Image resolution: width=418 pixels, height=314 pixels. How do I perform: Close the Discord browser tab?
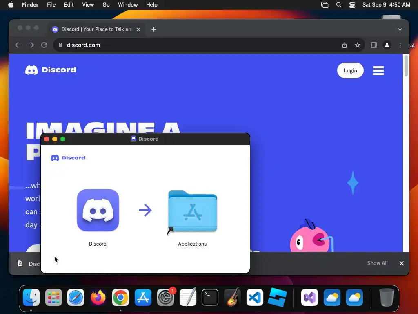[138, 29]
